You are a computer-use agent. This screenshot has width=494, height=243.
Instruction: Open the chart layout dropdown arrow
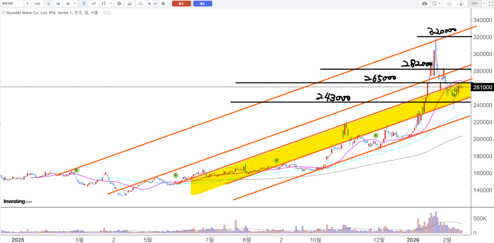439,3
